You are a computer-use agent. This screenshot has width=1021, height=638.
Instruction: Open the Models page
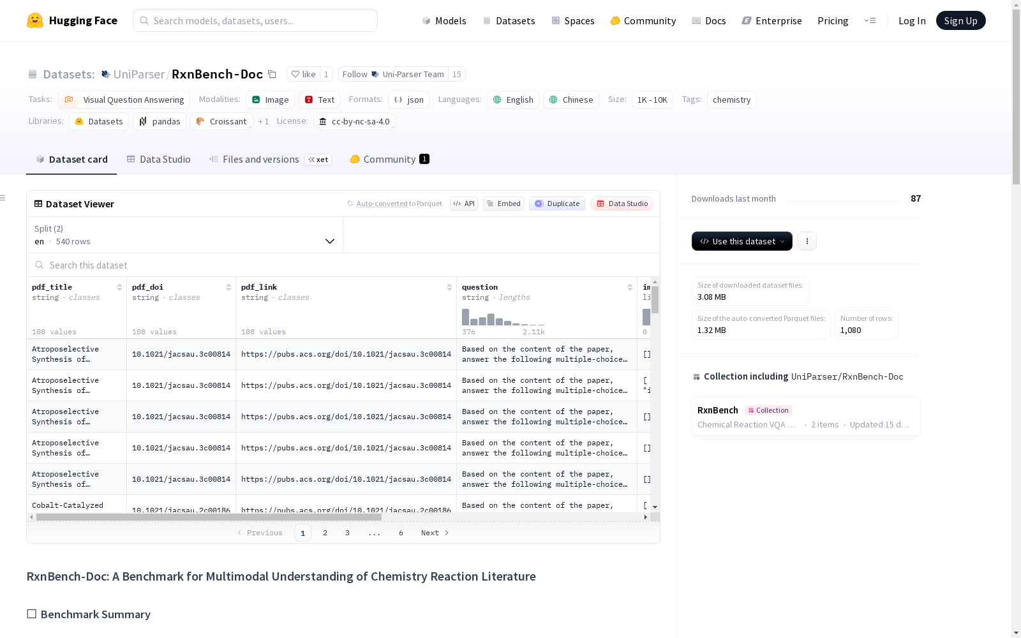(x=444, y=20)
